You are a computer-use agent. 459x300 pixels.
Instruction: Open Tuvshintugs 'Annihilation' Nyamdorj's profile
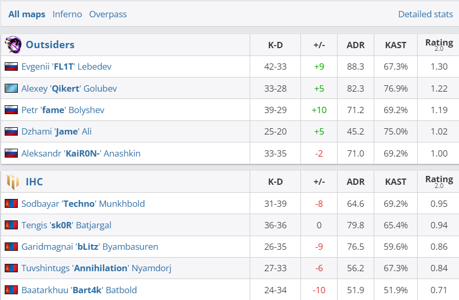[x=96, y=268]
